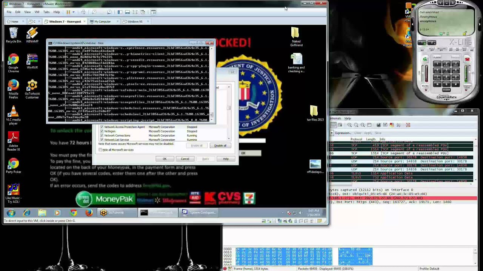Open Like Music - Try AOL icon
This screenshot has width=483, height=271.
(14, 193)
